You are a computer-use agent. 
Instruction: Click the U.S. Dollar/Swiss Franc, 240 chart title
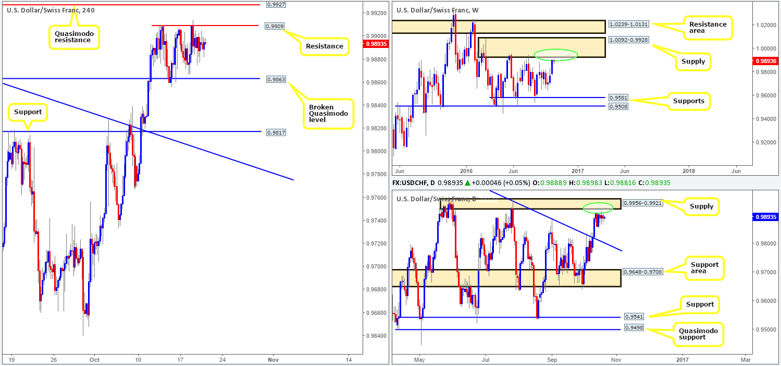pos(51,10)
